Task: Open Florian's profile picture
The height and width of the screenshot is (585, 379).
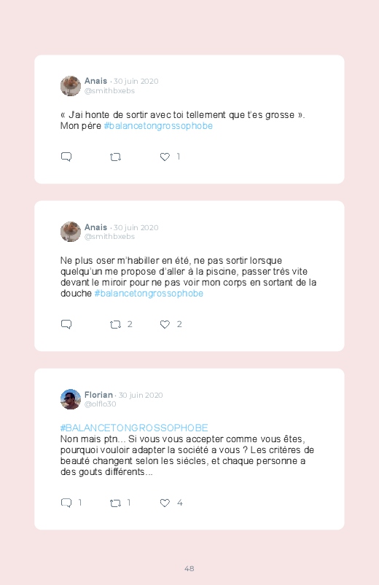Action: pos(71,399)
